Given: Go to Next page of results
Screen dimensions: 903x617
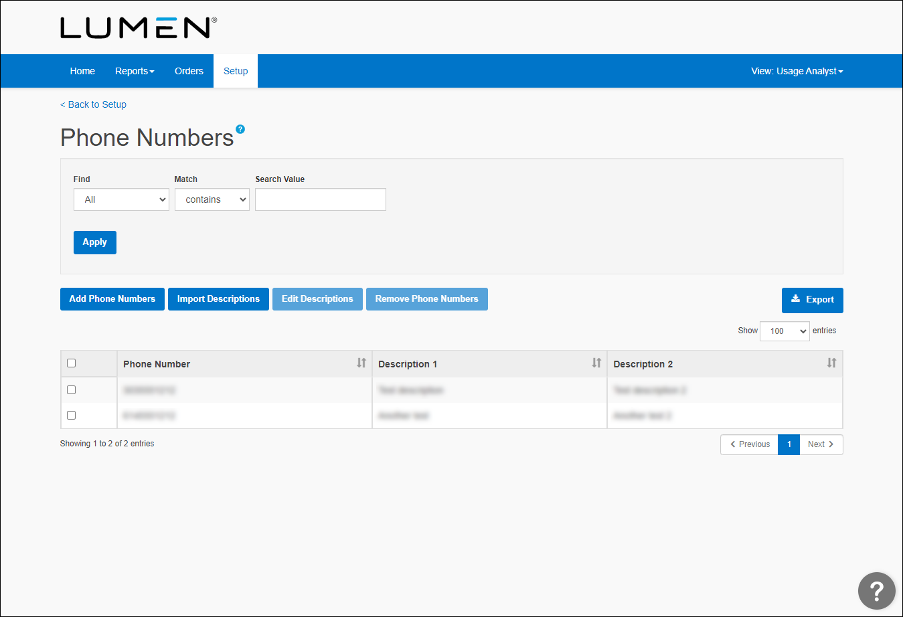Looking at the screenshot, I should [821, 444].
